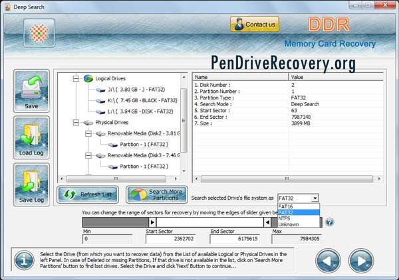
Task: Click the Removable Media Disk2 drive icon
Action: (100, 134)
